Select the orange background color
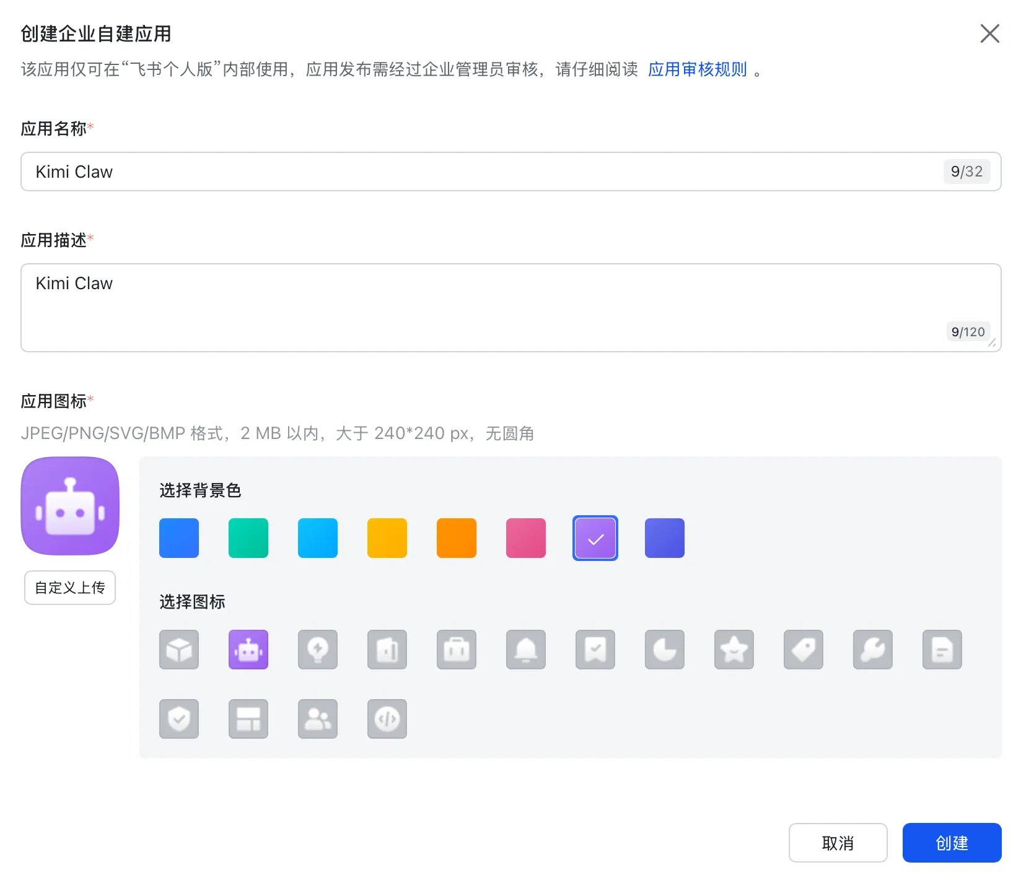The width and height of the screenshot is (1021, 883). click(x=457, y=538)
